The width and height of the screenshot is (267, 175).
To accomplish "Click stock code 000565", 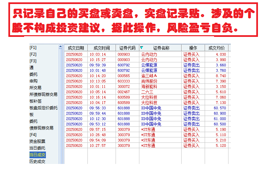I will pos(124,76).
